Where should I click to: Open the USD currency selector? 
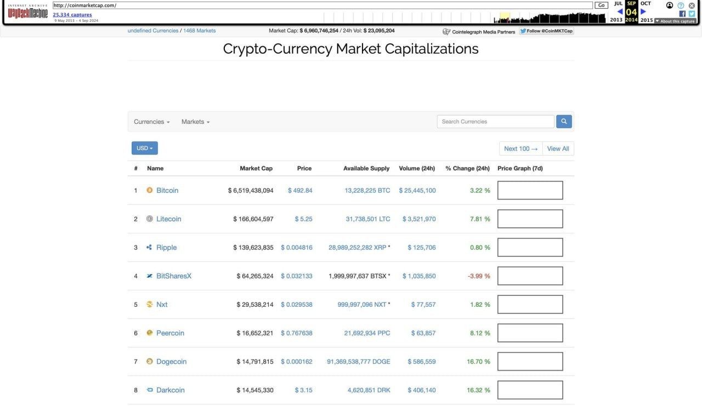(145, 148)
